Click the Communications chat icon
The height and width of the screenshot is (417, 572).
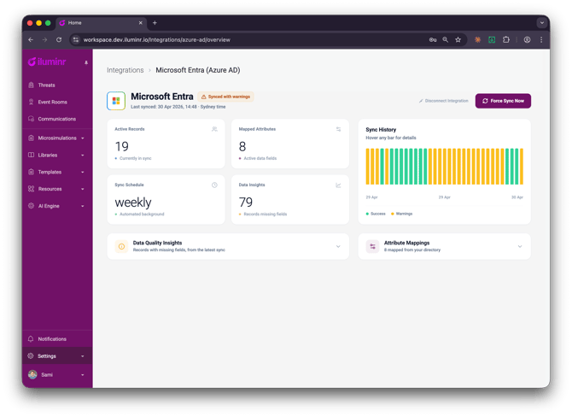click(x=32, y=120)
